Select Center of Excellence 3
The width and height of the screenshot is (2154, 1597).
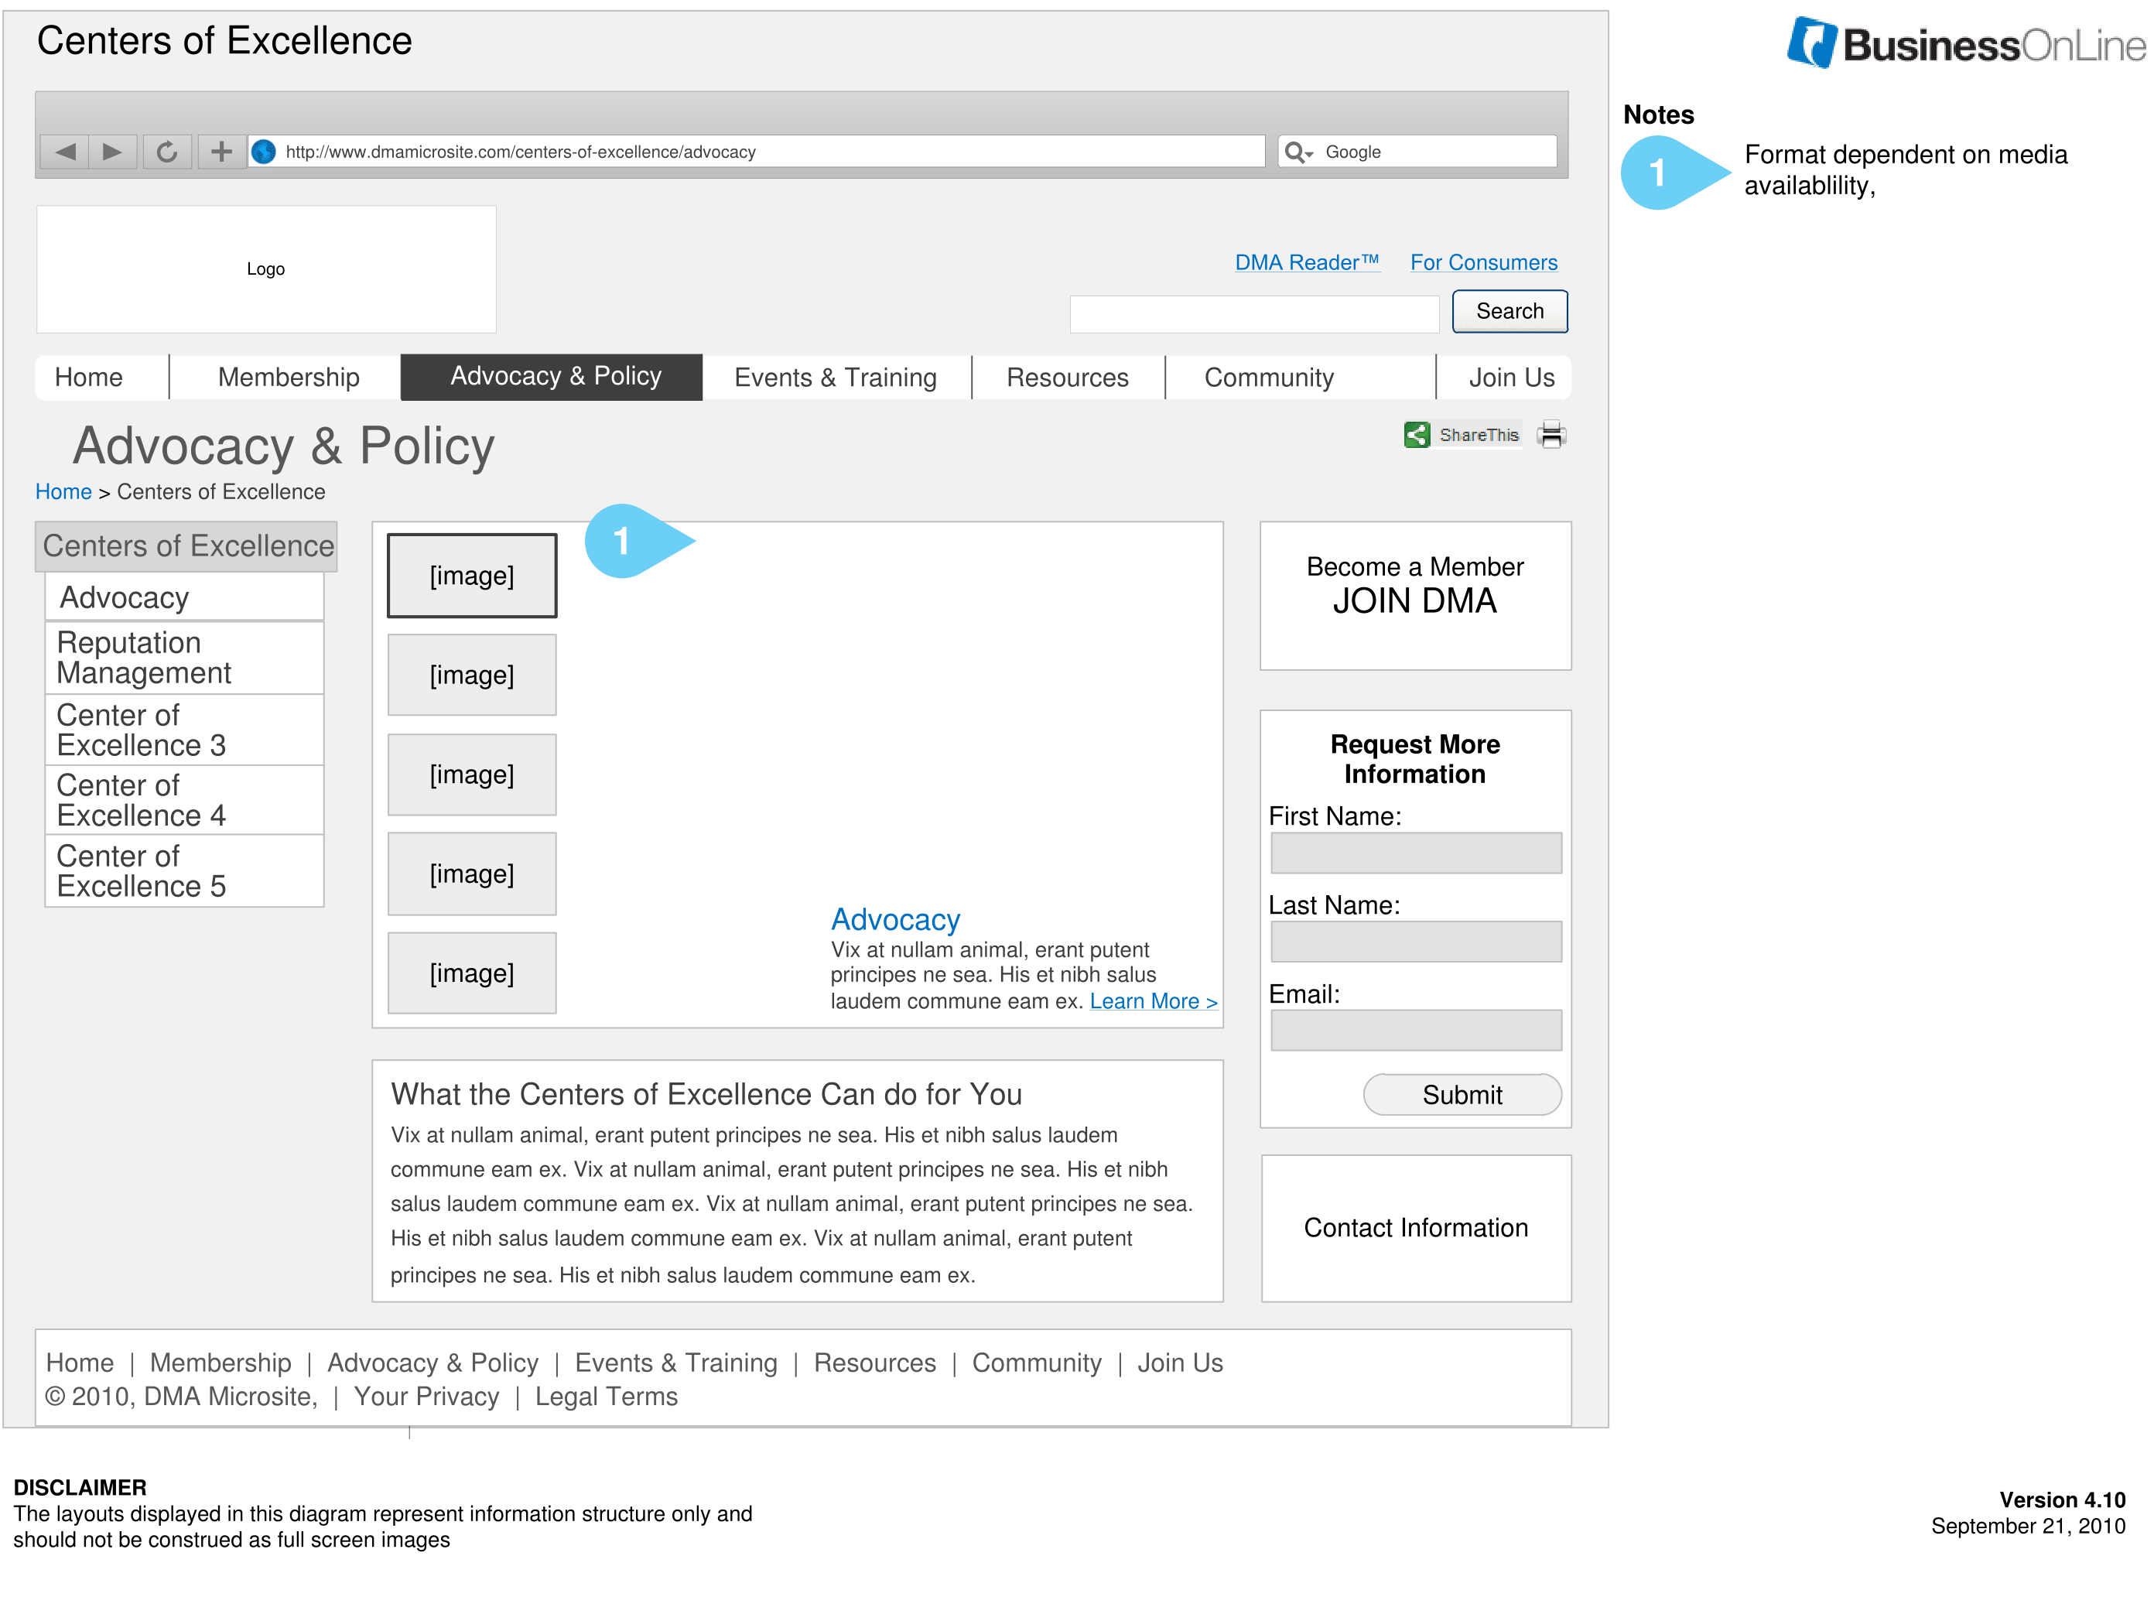click(x=185, y=730)
